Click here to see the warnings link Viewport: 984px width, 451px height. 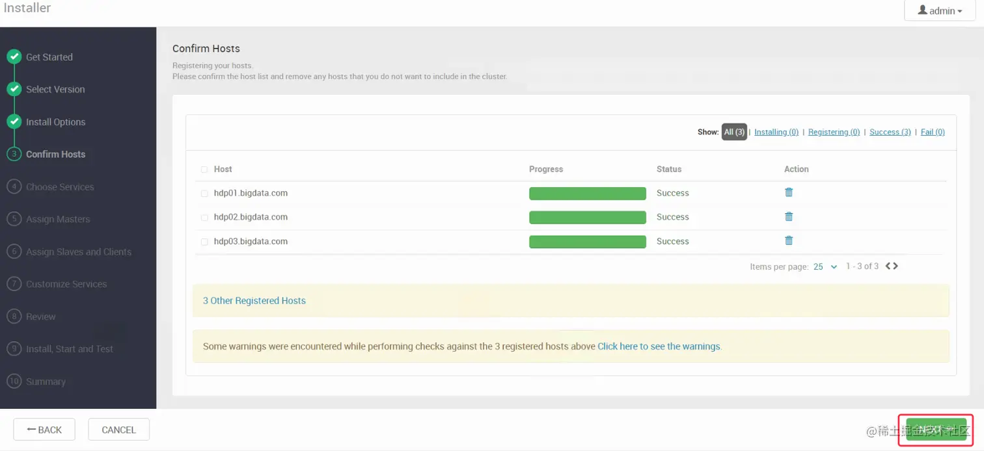click(x=659, y=346)
